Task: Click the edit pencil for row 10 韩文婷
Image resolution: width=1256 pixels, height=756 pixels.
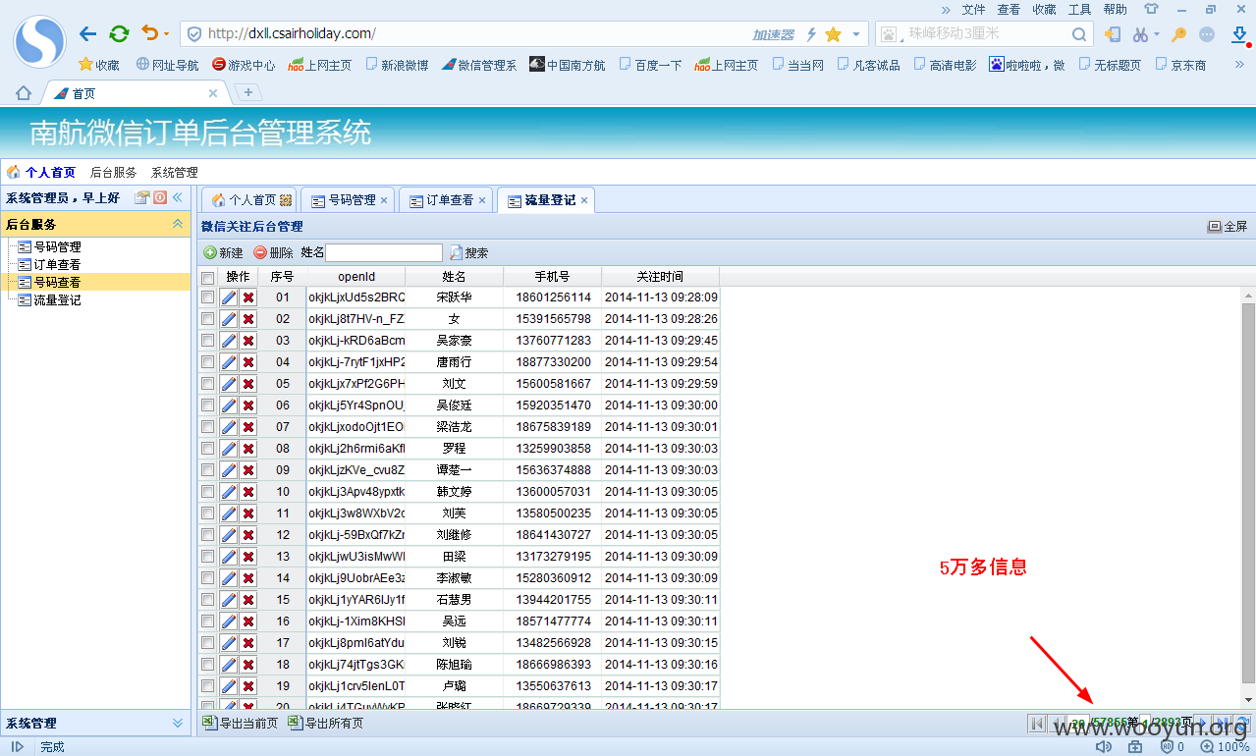Action: 229,491
